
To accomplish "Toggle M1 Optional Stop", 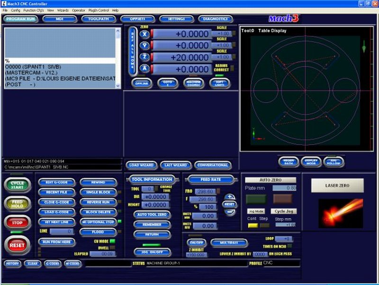I will click(x=98, y=222).
